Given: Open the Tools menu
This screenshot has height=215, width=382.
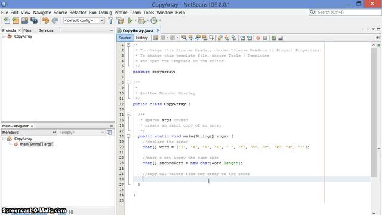Looking at the screenshot, I should [149, 13].
